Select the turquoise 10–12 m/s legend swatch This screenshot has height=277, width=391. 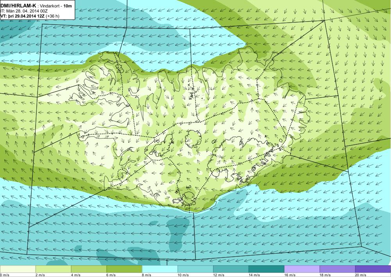click(x=195, y=269)
